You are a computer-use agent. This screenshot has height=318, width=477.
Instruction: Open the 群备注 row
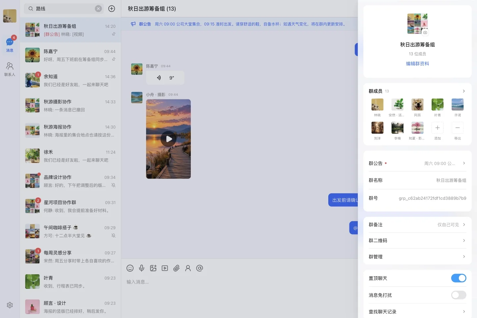tap(417, 225)
